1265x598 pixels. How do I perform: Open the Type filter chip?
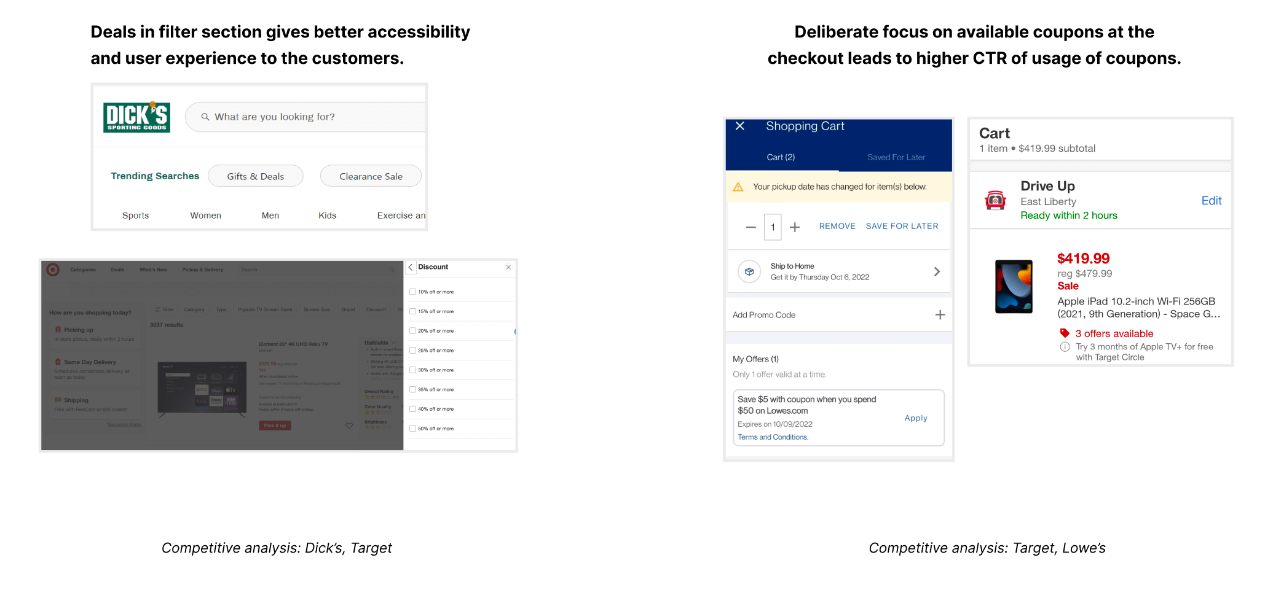(x=221, y=309)
